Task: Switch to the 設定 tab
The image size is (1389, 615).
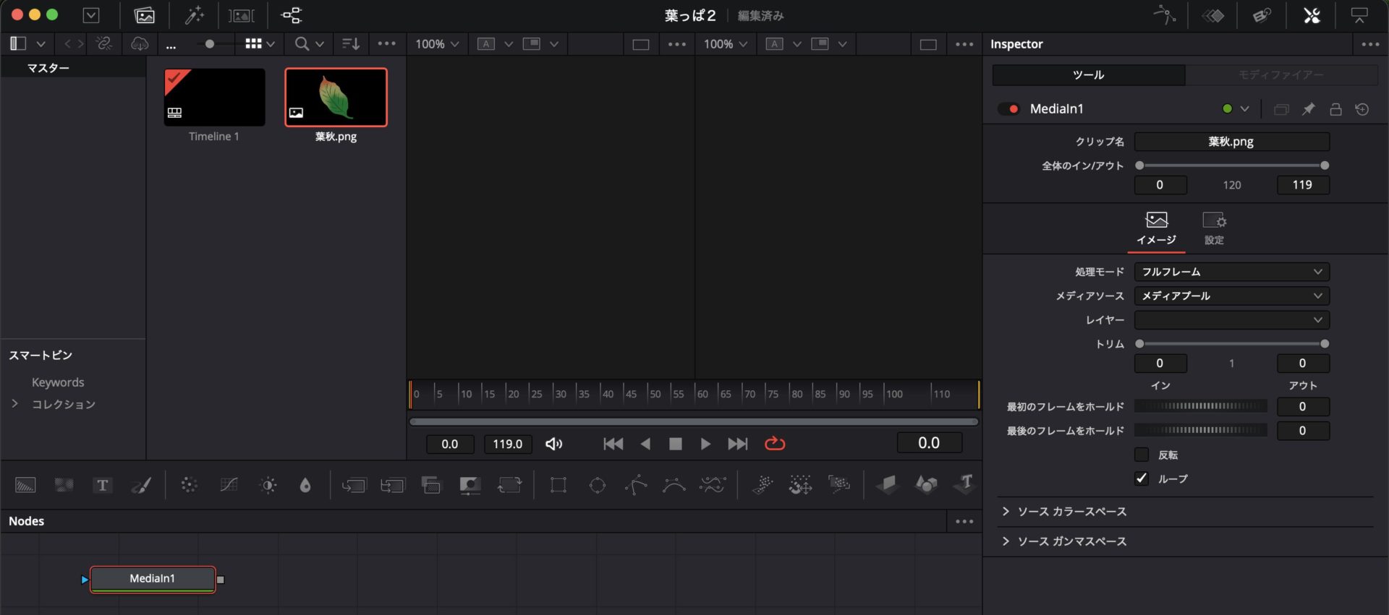Action: tap(1213, 228)
